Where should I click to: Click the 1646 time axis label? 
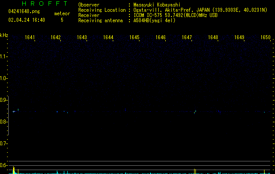pyautogui.click(x=160, y=37)
